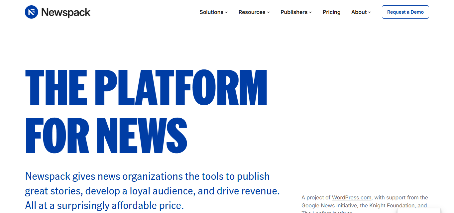Follow the WordPress.com link

[352, 197]
